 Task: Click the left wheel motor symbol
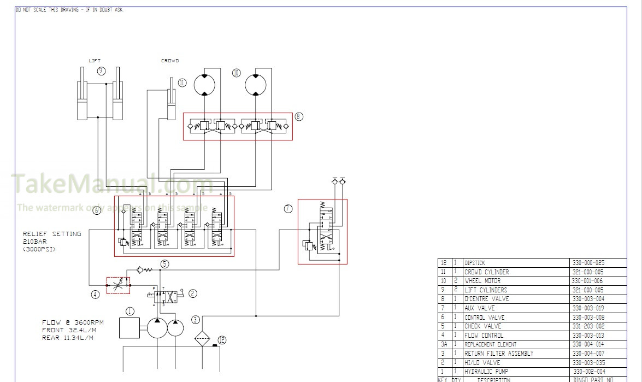click(x=204, y=84)
